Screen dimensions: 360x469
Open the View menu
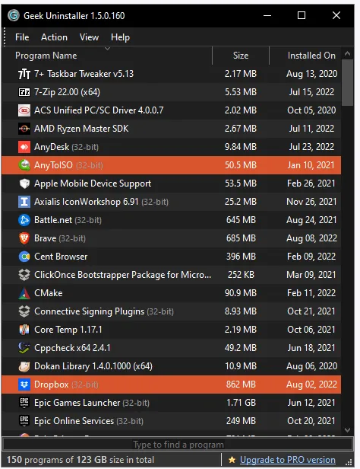click(89, 37)
